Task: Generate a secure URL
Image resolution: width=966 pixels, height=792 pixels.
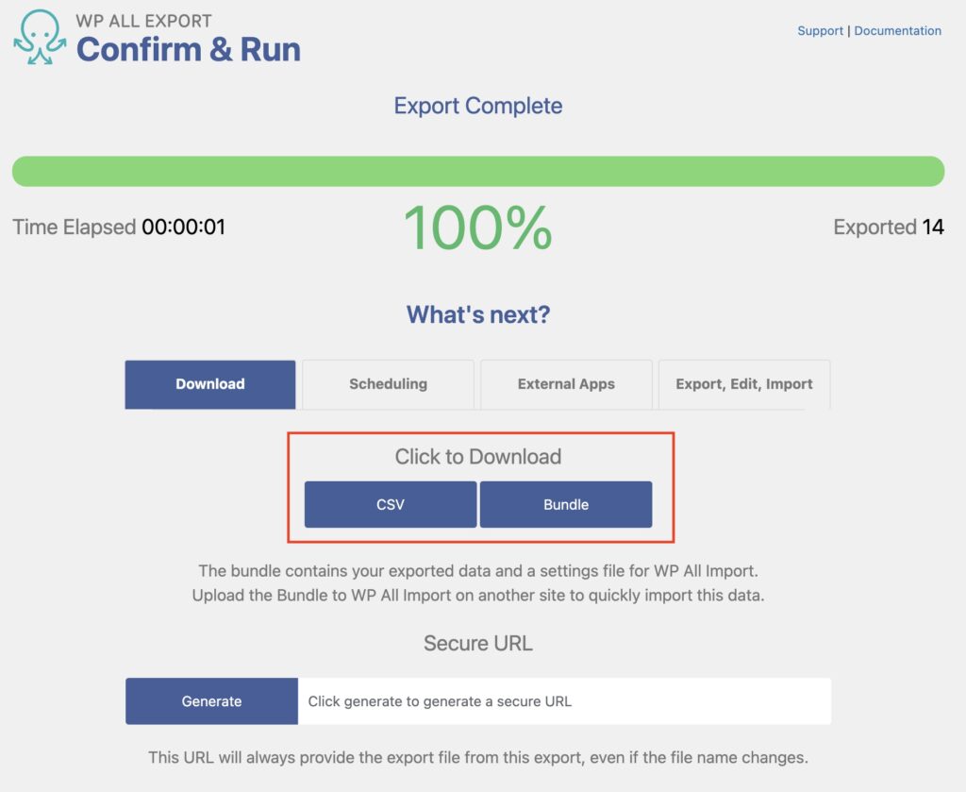Action: point(211,700)
